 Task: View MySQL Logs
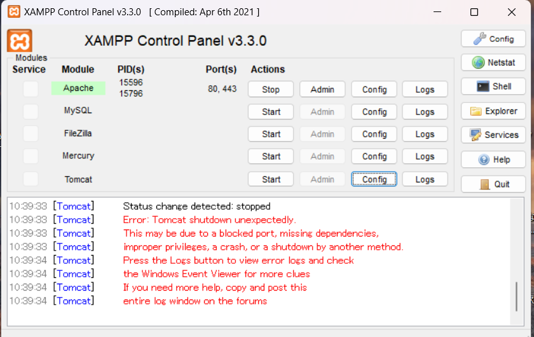(425, 112)
